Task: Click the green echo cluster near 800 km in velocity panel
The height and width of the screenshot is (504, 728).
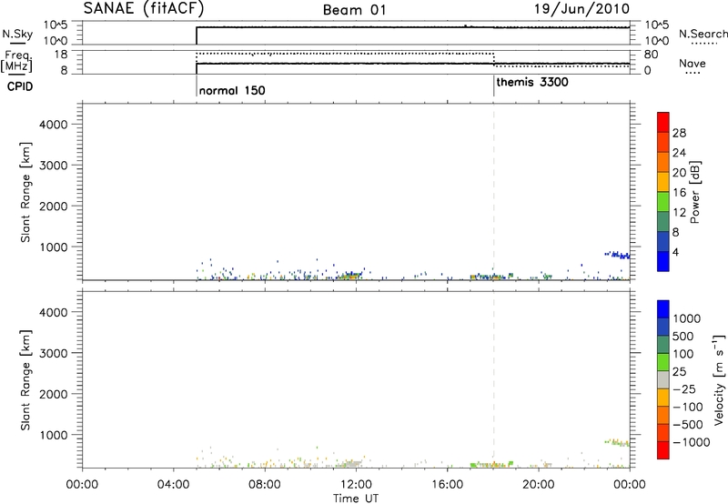Action: [x=617, y=443]
